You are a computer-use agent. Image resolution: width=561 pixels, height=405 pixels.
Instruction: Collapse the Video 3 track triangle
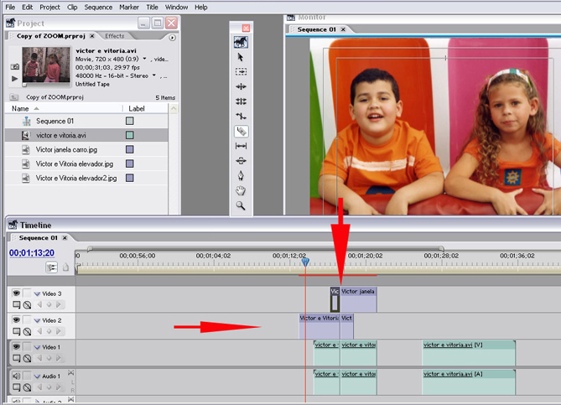pos(37,294)
